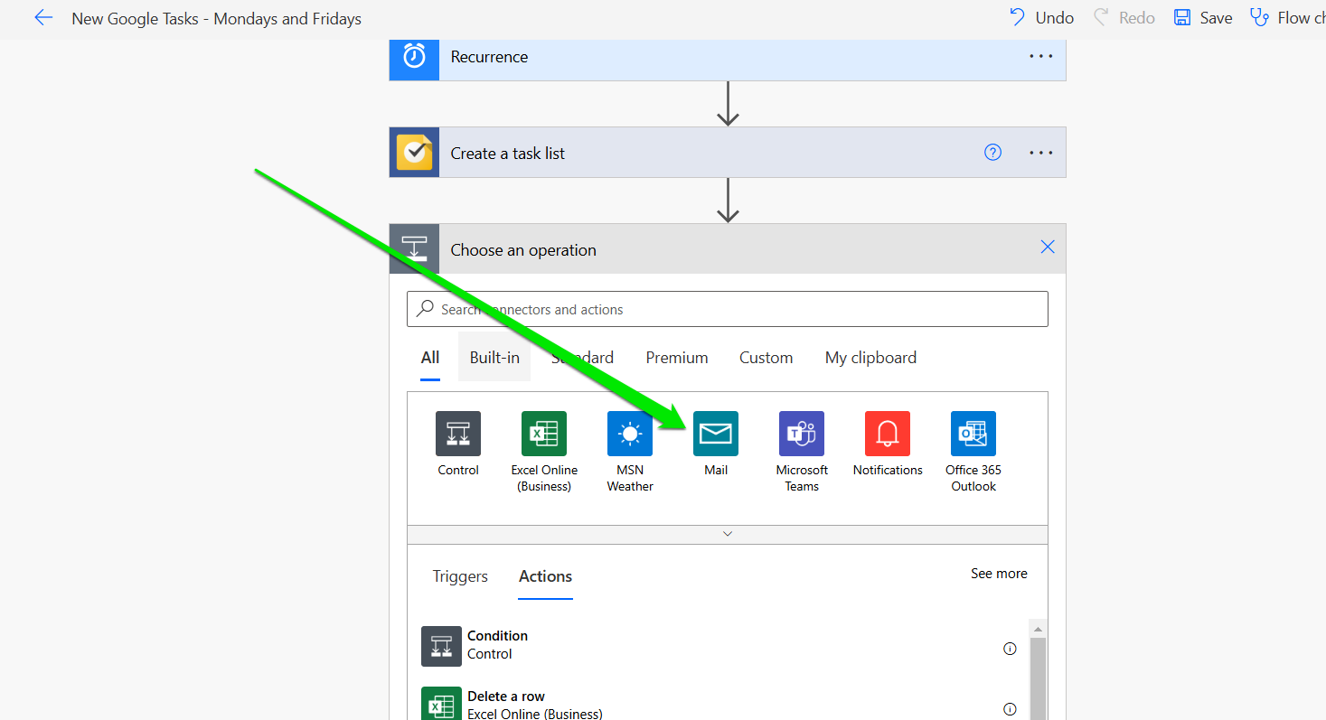This screenshot has width=1326, height=720.
Task: Click the search connectors and actions field
Action: click(x=727, y=309)
